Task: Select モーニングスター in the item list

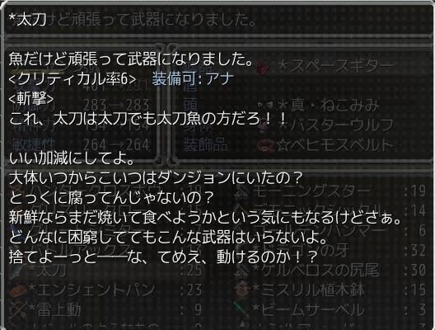Action: pos(330,191)
